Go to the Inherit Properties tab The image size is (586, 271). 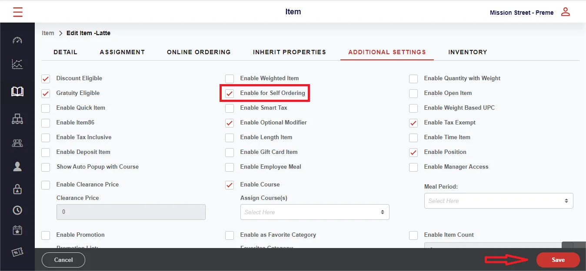tap(289, 52)
